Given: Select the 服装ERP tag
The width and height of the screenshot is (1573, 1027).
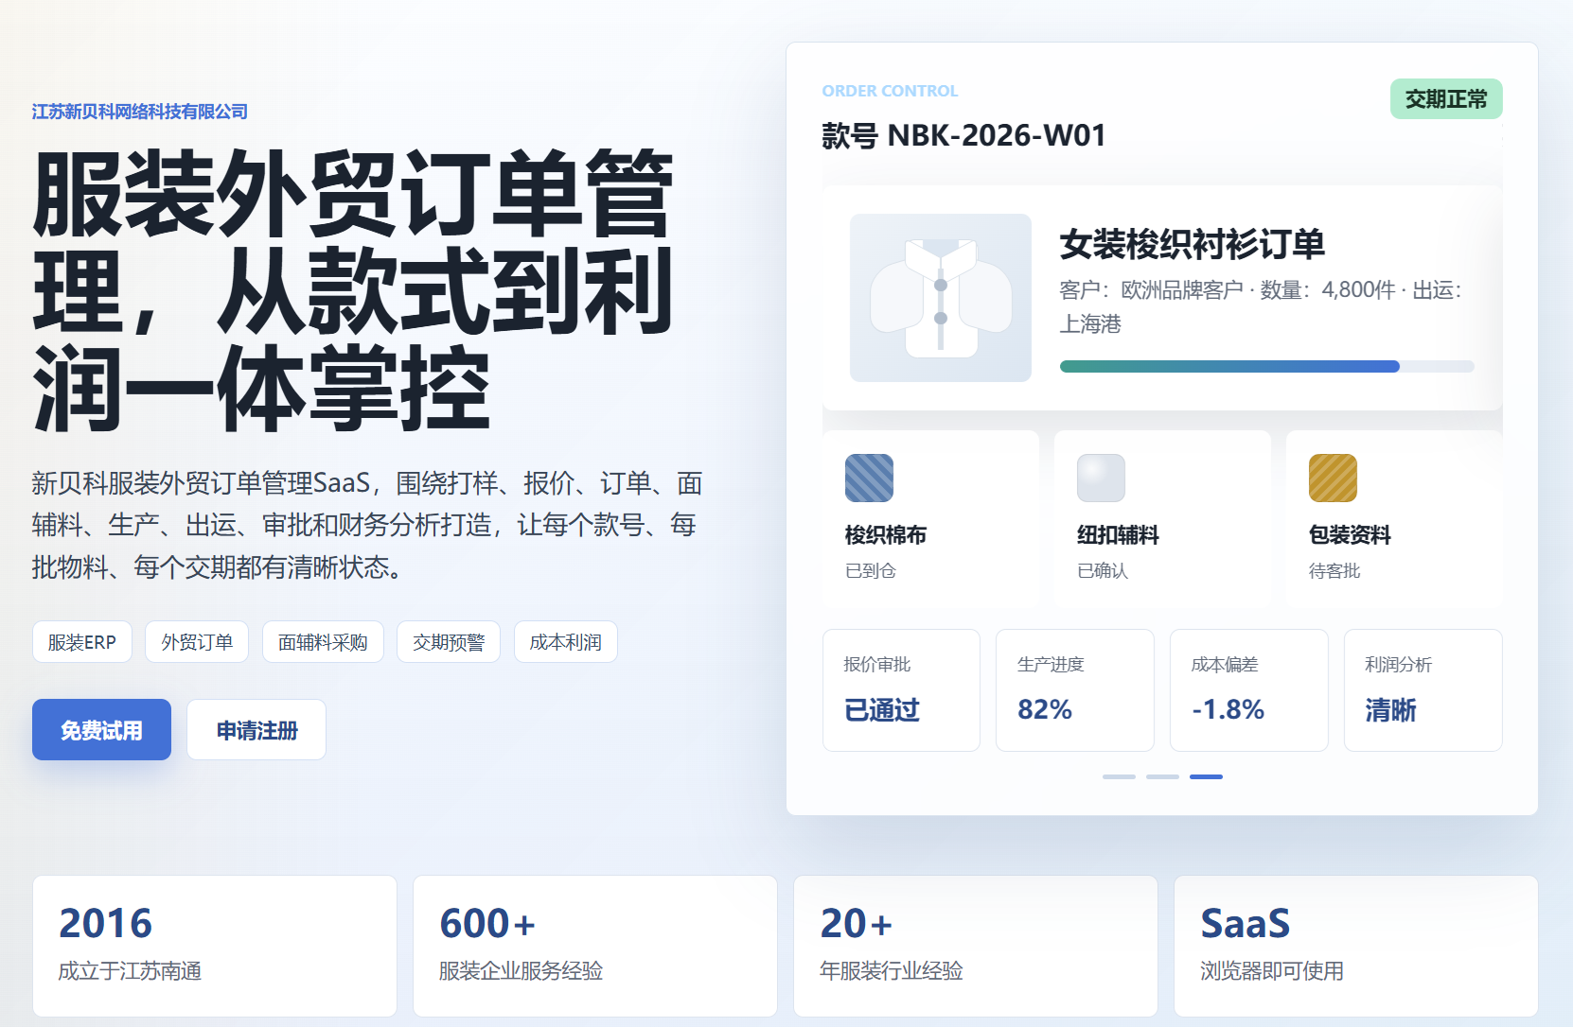Looking at the screenshot, I should click(x=82, y=642).
